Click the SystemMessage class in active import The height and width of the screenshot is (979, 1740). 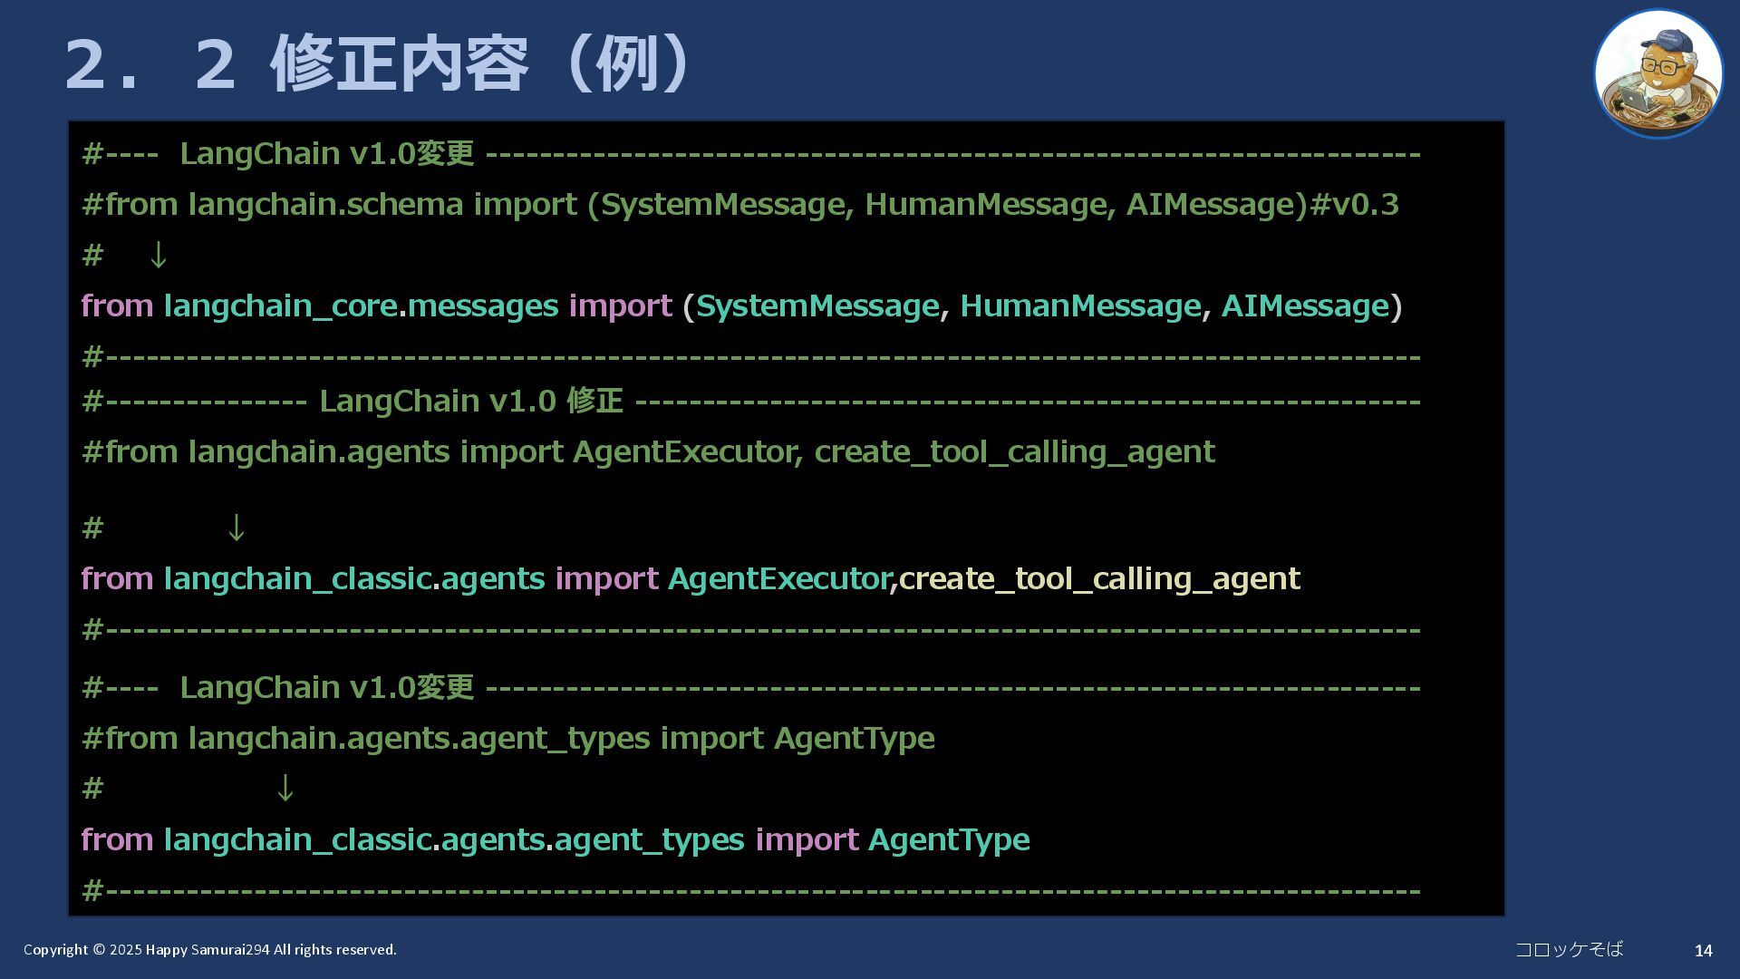(817, 306)
